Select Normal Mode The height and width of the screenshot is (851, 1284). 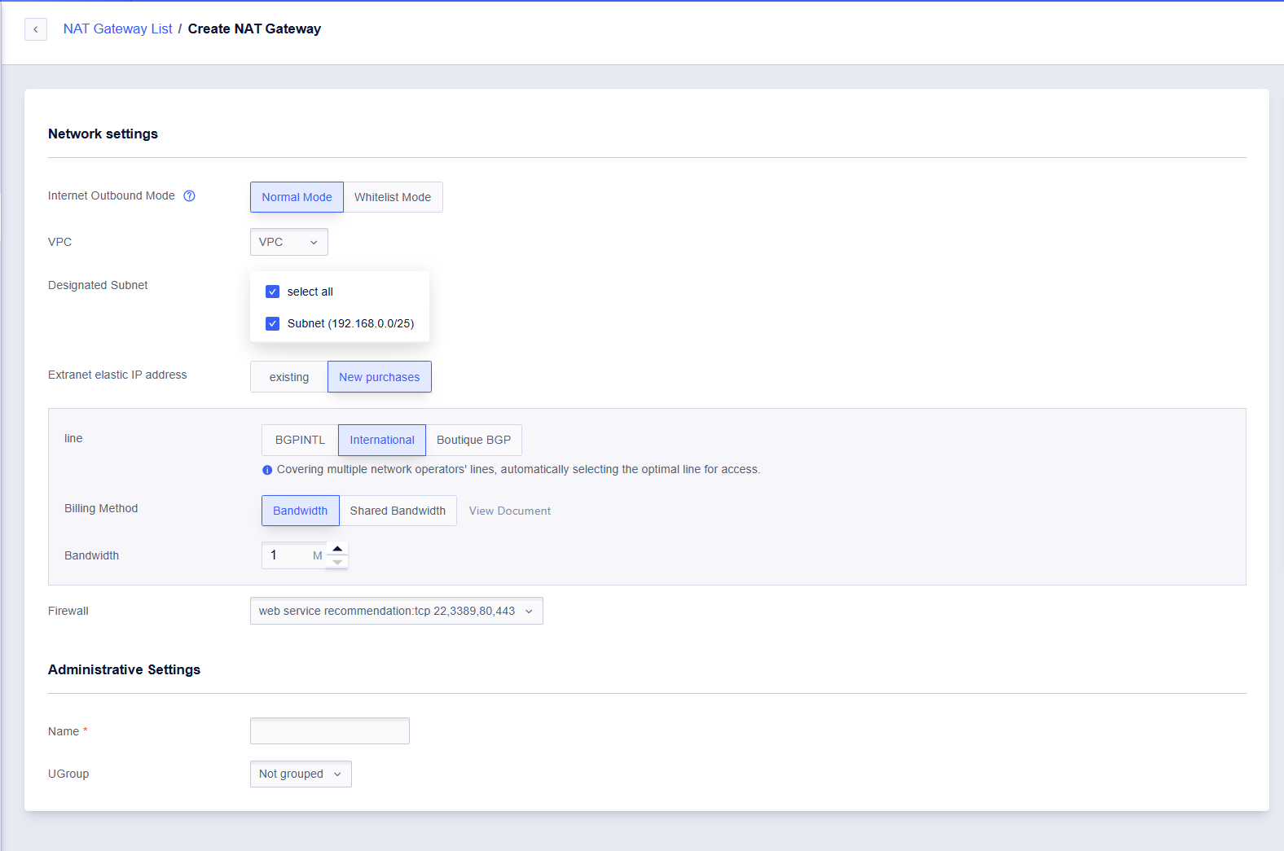tap(297, 197)
